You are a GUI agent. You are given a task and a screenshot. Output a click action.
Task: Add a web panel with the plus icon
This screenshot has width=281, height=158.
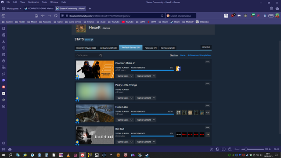[x=4, y=106]
